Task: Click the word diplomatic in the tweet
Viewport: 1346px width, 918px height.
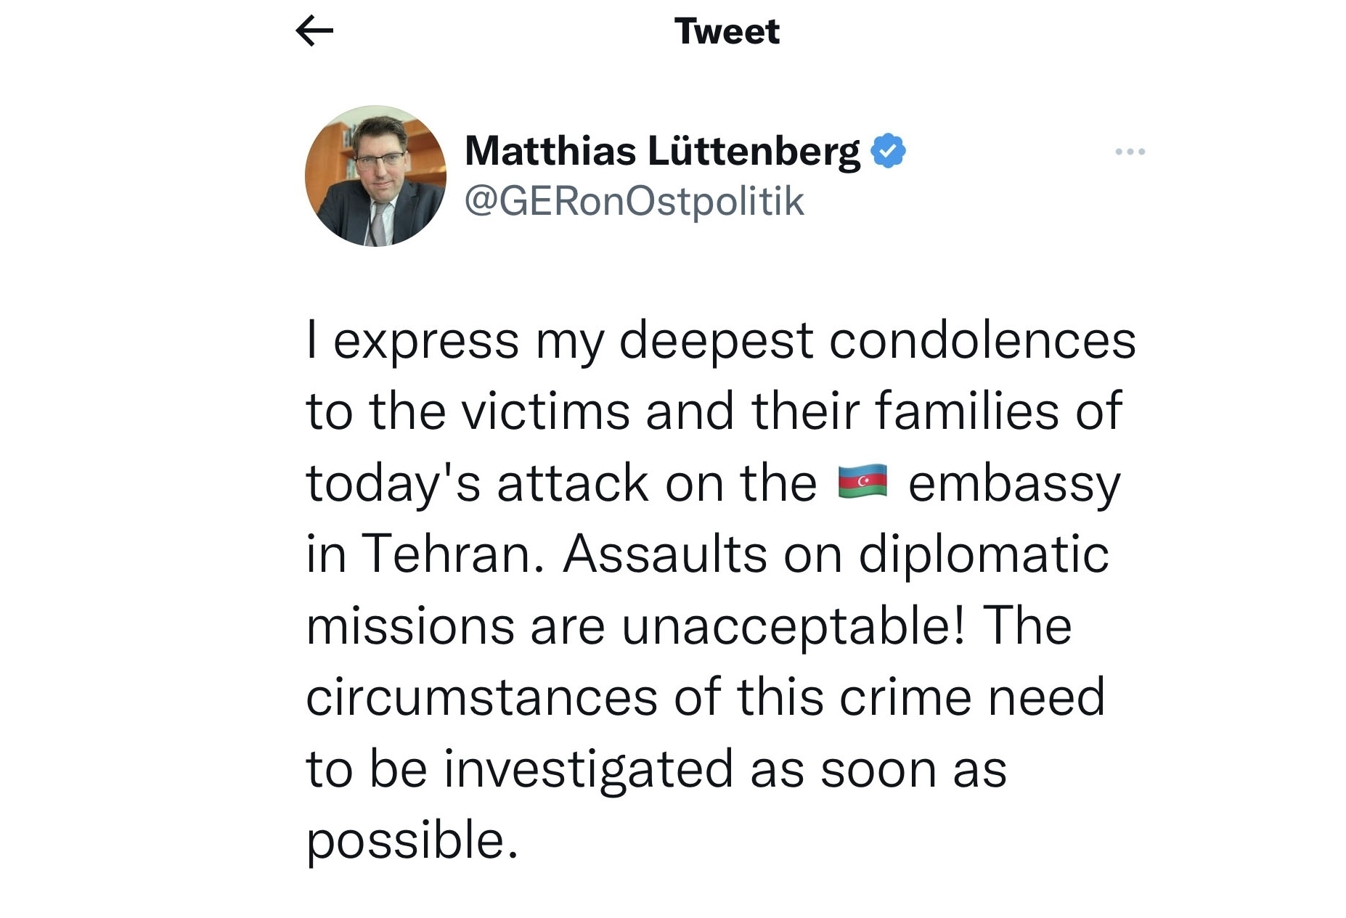Action: 984,555
